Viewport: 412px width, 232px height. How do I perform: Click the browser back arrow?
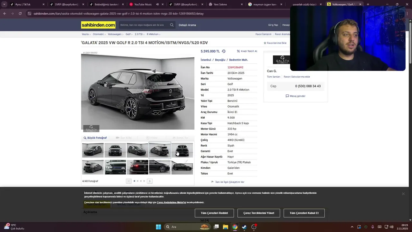pos(5,14)
